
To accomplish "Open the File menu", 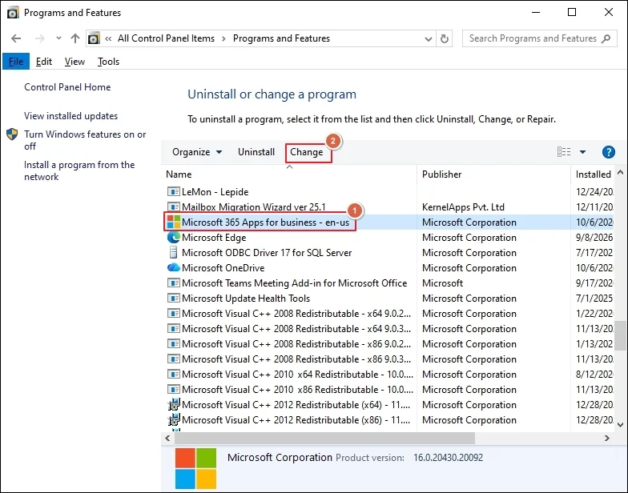I will [16, 62].
